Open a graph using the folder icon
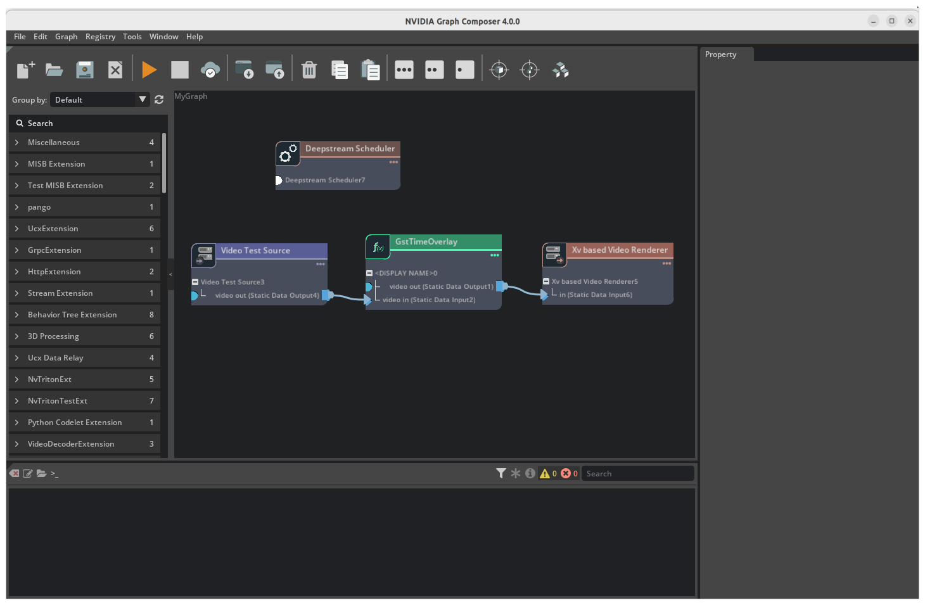 (54, 70)
